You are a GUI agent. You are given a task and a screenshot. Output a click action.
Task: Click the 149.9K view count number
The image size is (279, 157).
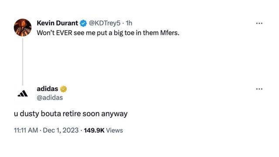94,130
